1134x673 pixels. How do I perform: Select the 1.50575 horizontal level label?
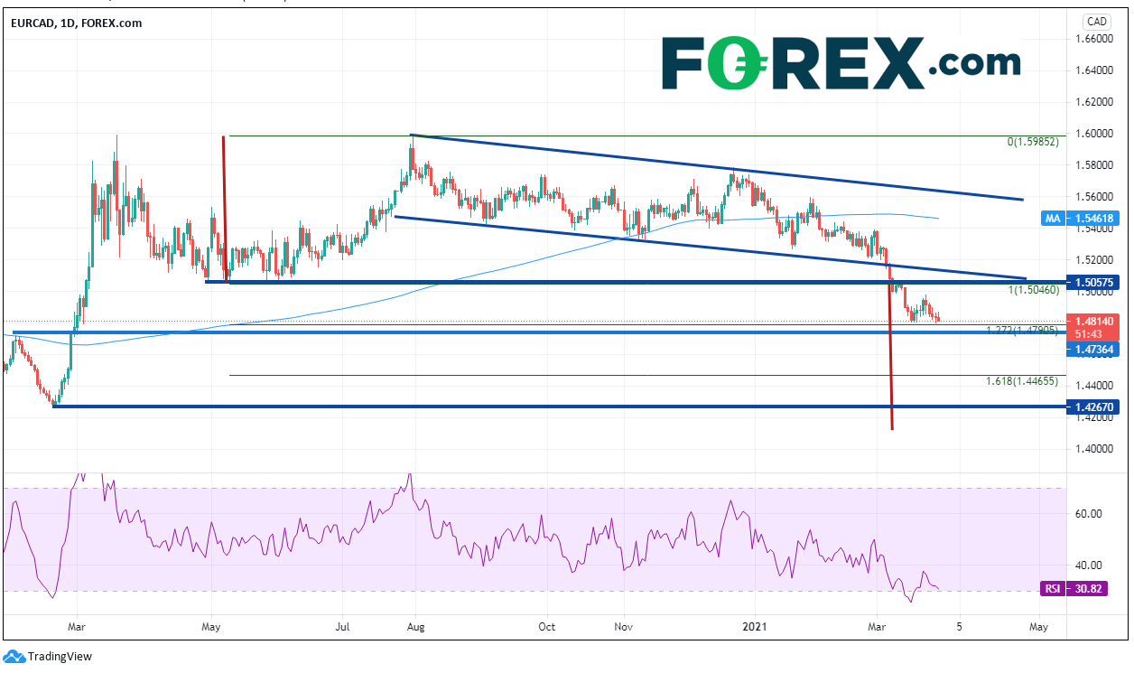click(1092, 283)
